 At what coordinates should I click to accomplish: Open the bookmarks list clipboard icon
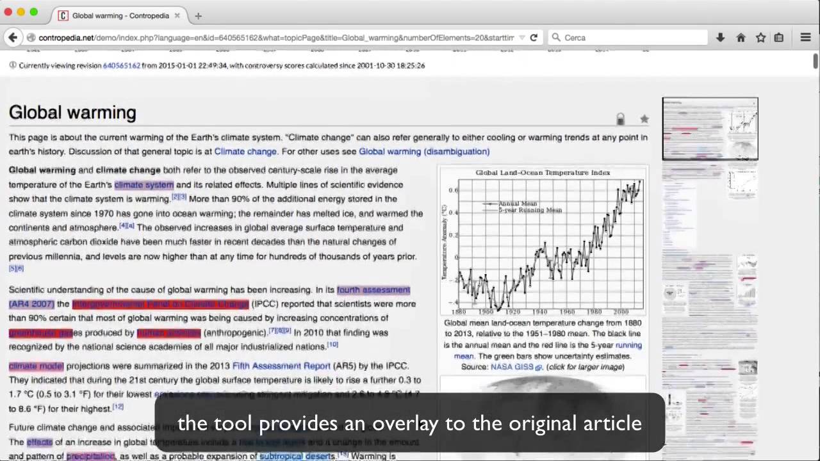pos(779,38)
